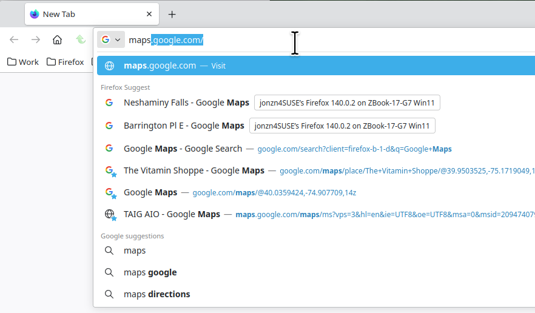
Task: Select the New Tab tab
Action: (x=92, y=14)
